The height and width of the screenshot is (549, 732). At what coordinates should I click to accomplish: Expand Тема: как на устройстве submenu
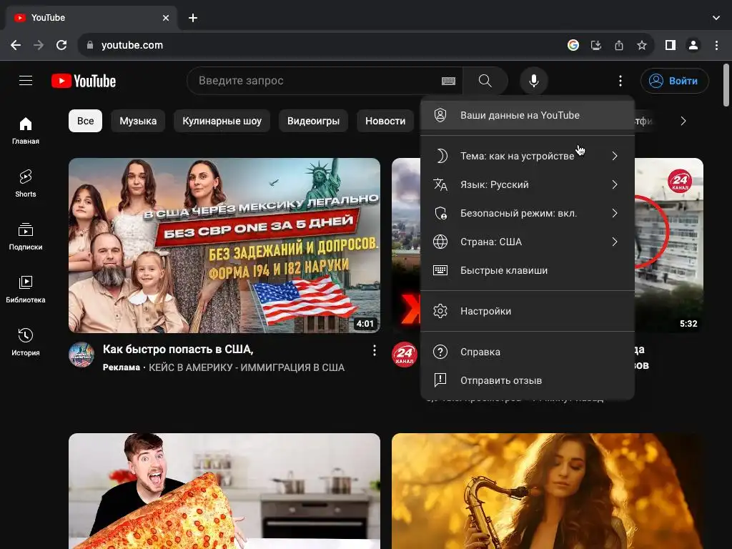(x=528, y=156)
